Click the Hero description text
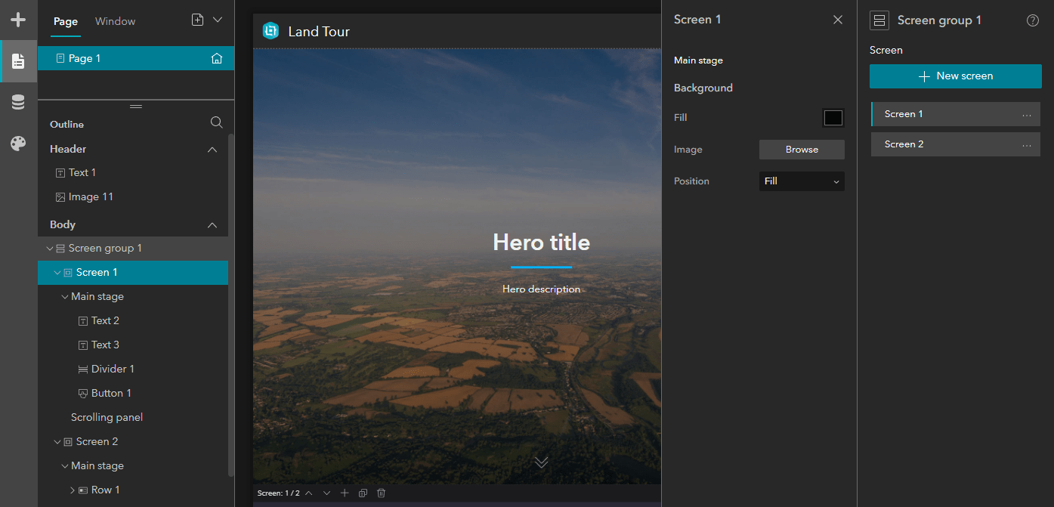The height and width of the screenshot is (507, 1054). click(541, 289)
